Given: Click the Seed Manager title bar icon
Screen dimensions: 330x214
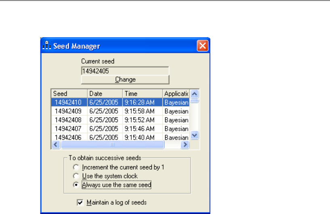Looking at the screenshot, I should click(x=47, y=46).
